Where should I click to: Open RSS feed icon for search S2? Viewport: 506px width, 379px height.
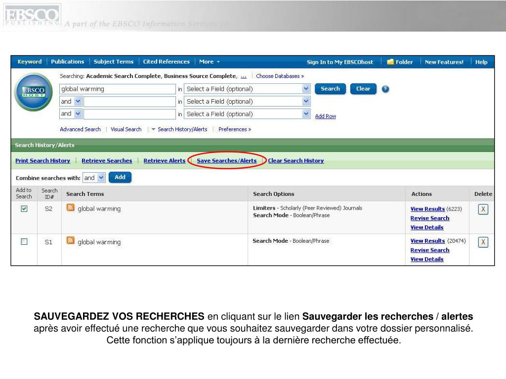[x=70, y=207]
